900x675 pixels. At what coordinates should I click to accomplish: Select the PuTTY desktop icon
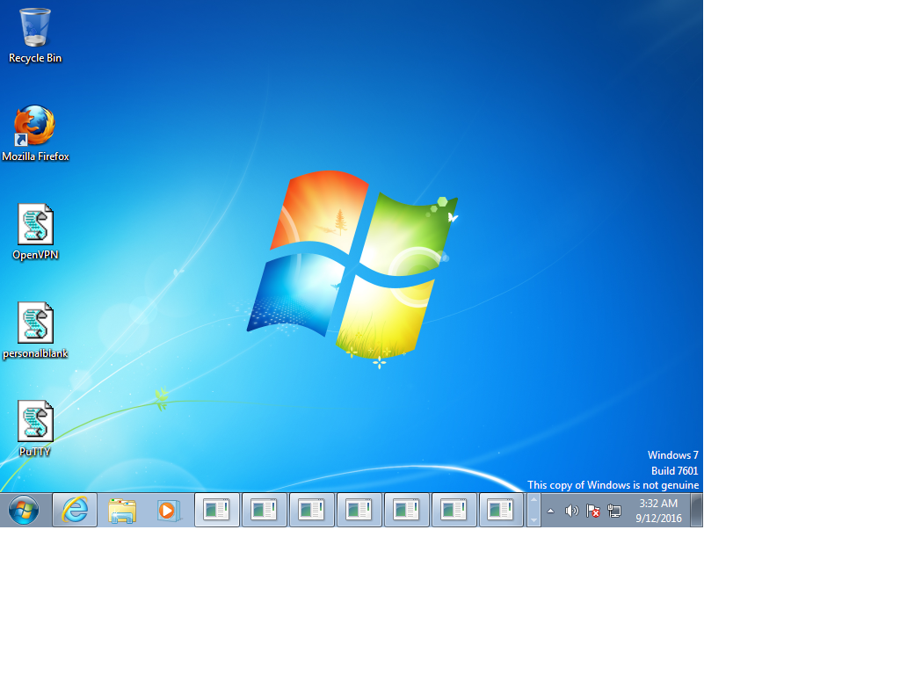click(x=35, y=422)
